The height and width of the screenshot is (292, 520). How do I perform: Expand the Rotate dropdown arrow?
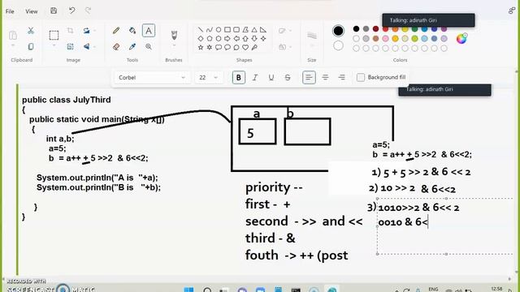[95, 31]
